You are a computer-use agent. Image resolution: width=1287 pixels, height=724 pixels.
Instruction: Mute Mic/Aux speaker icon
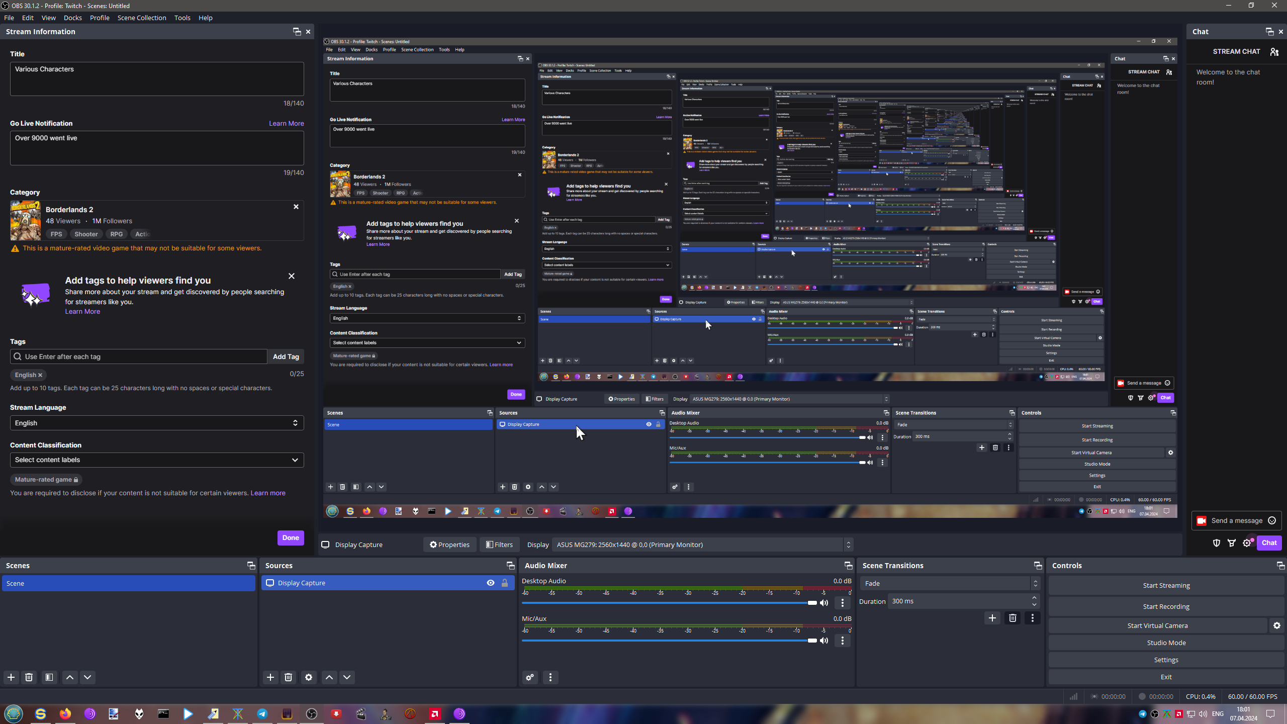824,641
